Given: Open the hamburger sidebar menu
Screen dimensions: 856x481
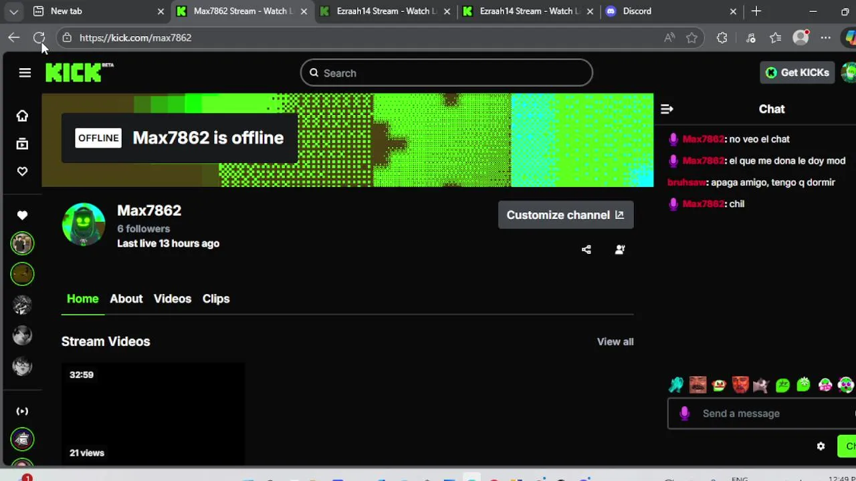Looking at the screenshot, I should coord(25,73).
